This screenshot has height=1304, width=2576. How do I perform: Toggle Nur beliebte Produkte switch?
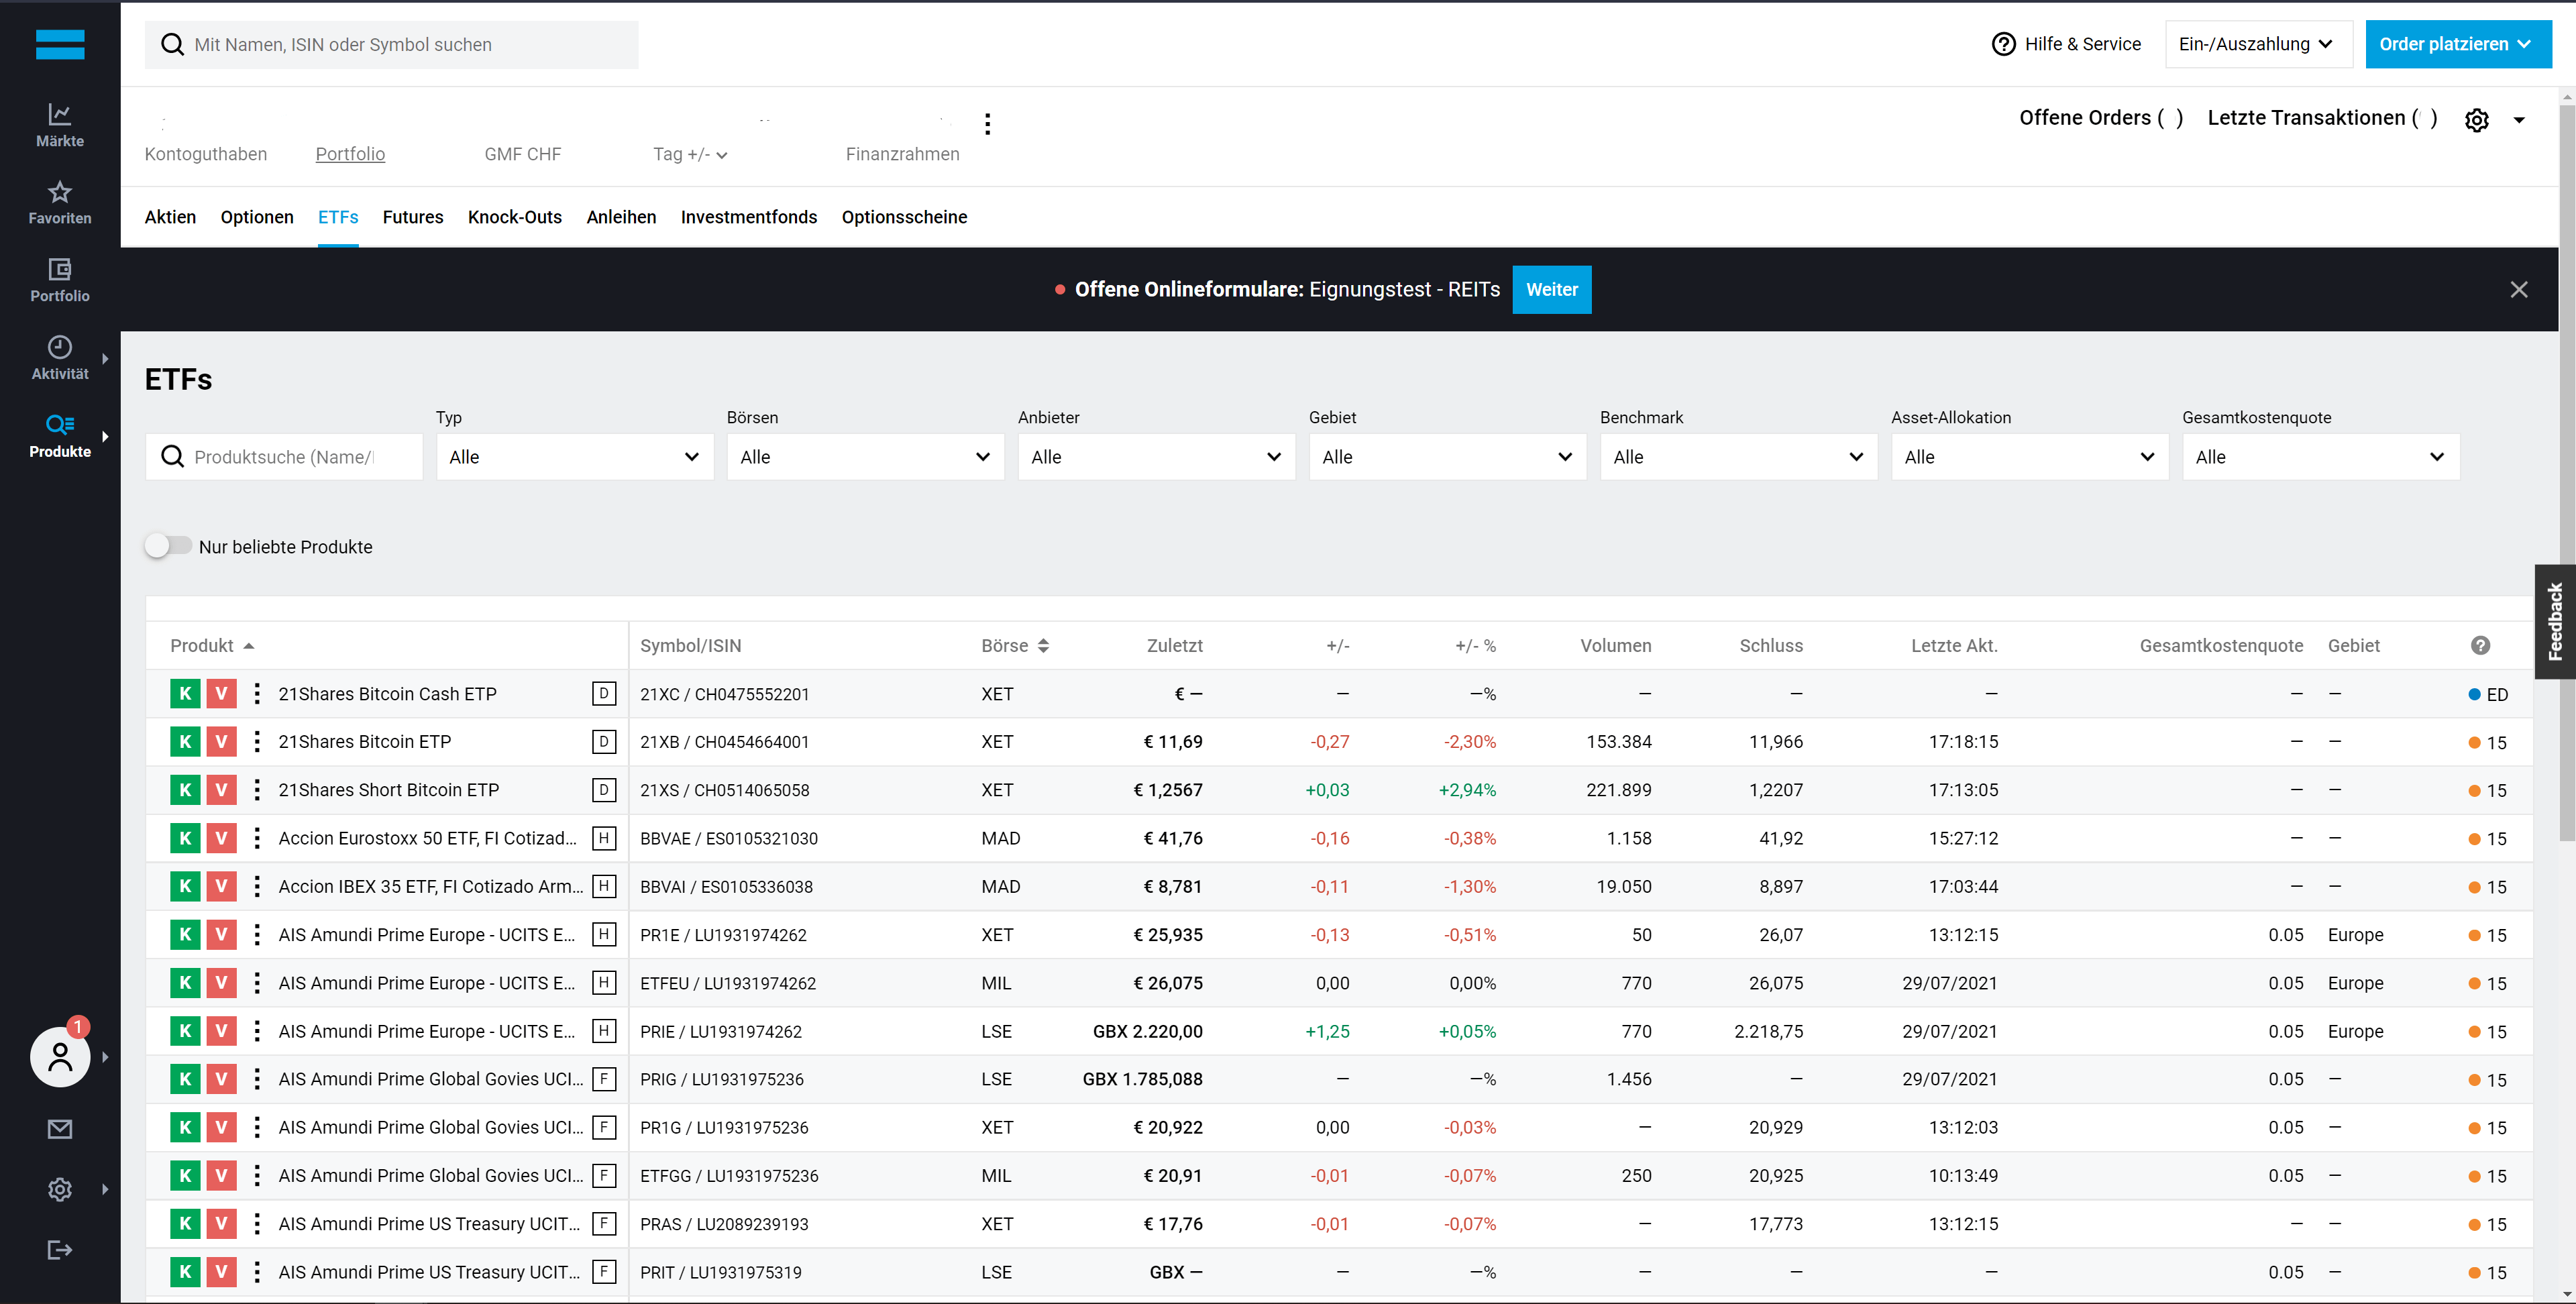168,546
